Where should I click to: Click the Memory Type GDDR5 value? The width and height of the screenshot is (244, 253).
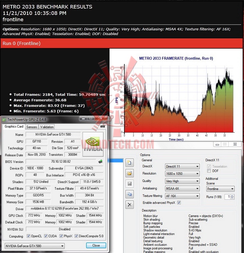click(x=38, y=195)
